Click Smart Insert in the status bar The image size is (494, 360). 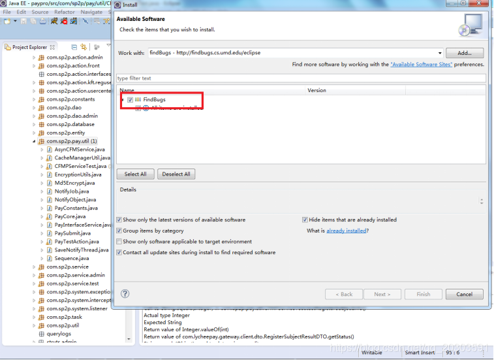click(420, 353)
